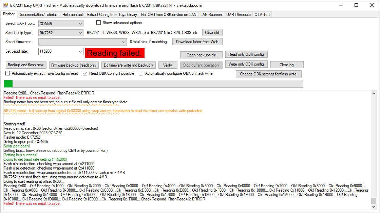This screenshot has height=213, width=380.
Task: Click Change OBK settings for flash write
Action: click(x=268, y=74)
